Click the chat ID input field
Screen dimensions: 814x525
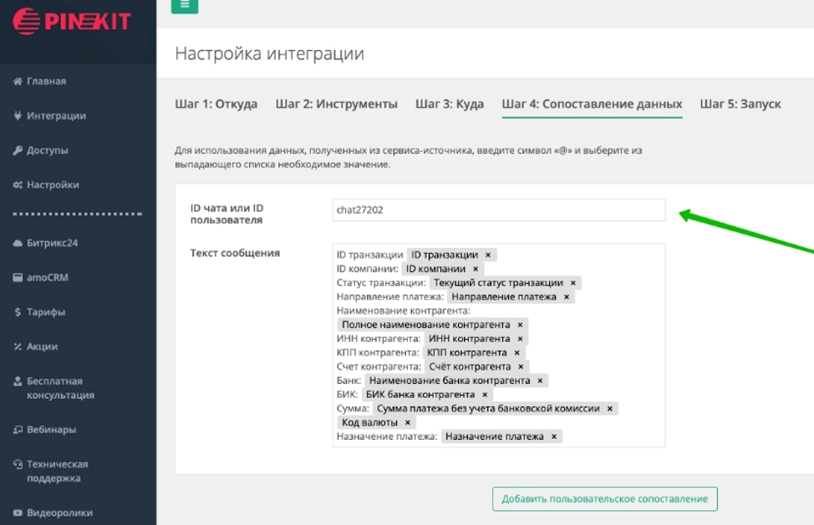tap(498, 210)
